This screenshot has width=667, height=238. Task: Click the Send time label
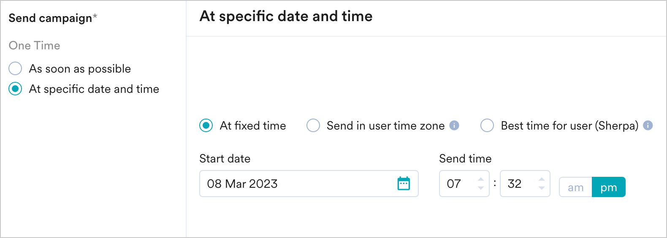click(465, 159)
